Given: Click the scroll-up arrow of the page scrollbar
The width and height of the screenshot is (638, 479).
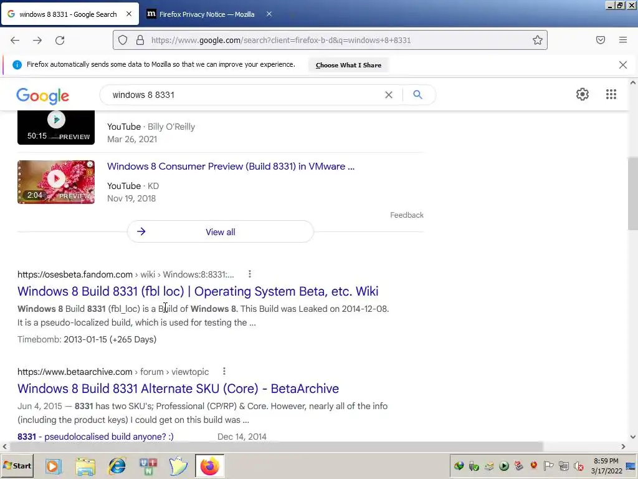Looking at the screenshot, I should (x=633, y=83).
